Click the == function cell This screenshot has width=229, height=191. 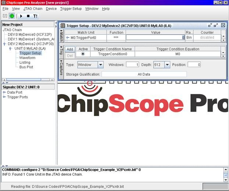(116, 37)
